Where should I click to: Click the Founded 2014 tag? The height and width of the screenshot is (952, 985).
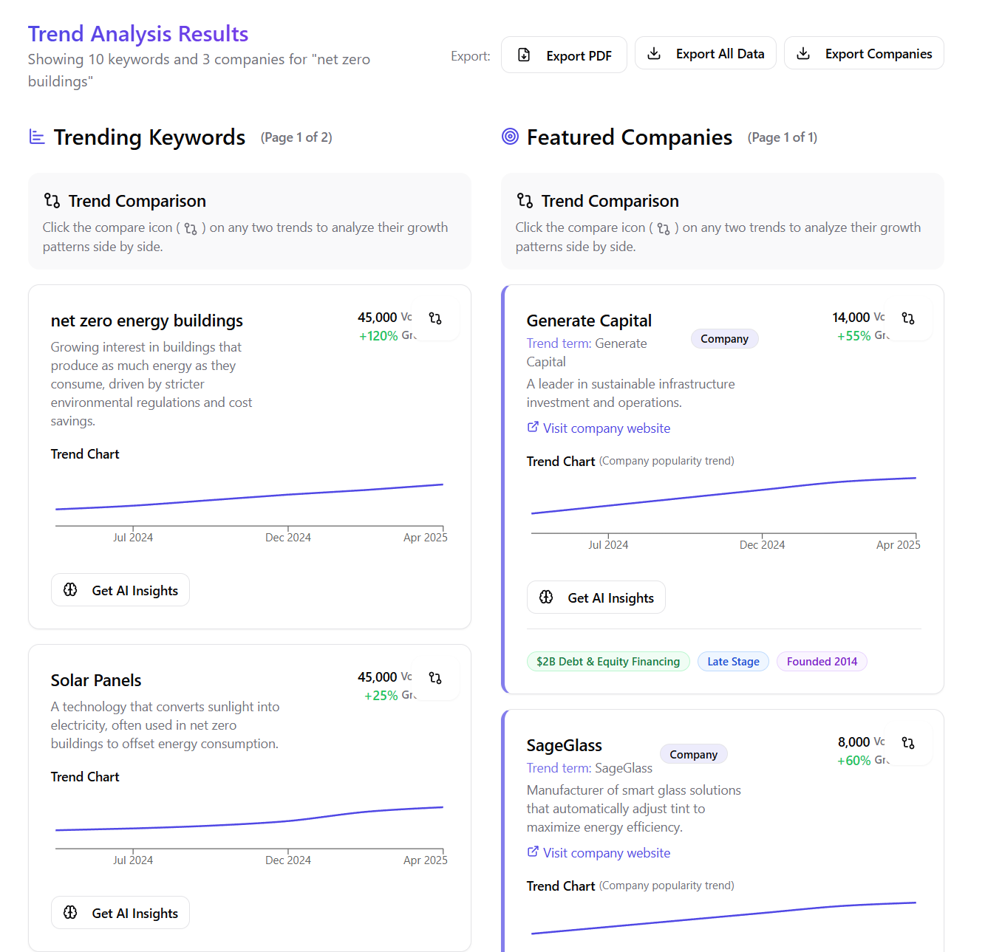[x=822, y=662]
